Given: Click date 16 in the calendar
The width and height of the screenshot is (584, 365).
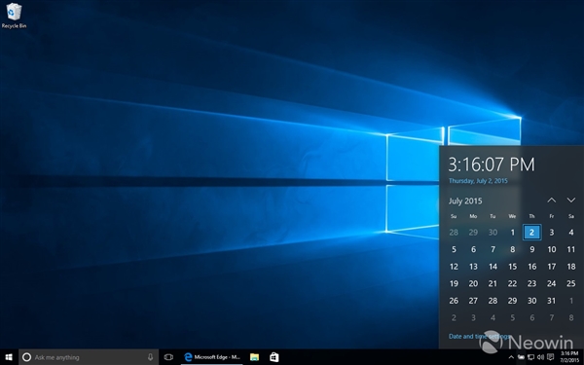Looking at the screenshot, I should coord(531,267).
